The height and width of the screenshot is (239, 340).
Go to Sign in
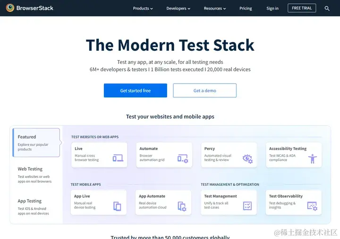272,8
